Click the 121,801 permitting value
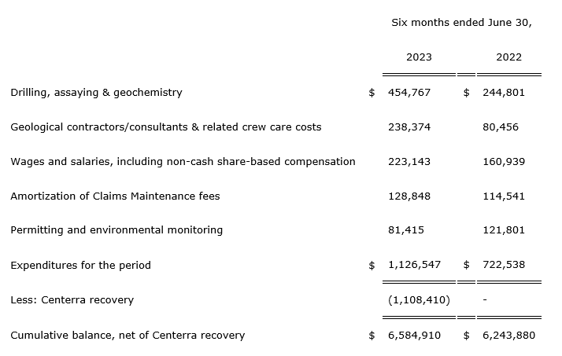Image resolution: width=562 pixels, height=356 pixels. tap(504, 230)
